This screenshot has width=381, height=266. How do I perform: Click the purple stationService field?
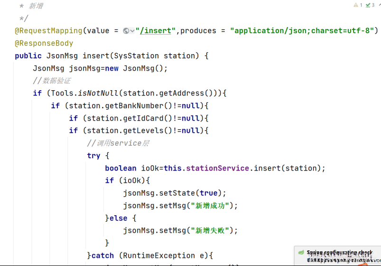pos(217,168)
